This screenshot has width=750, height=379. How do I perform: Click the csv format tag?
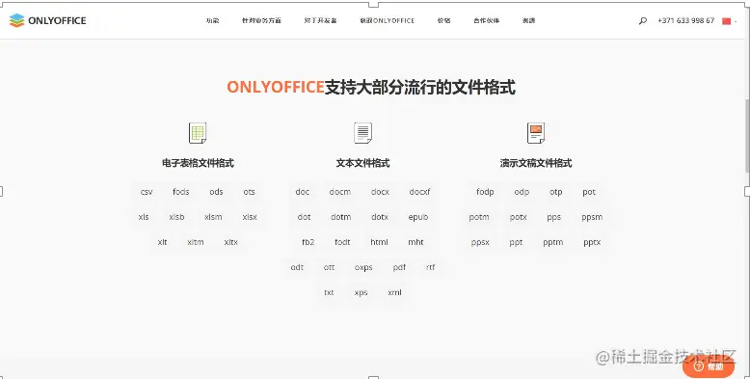(147, 192)
